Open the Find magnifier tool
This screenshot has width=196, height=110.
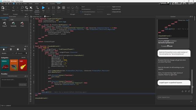[x=22, y=8]
